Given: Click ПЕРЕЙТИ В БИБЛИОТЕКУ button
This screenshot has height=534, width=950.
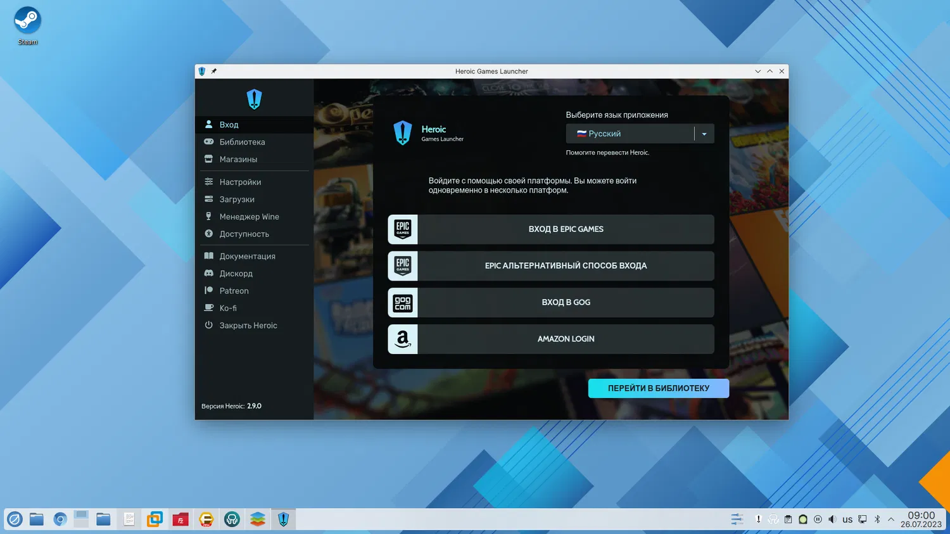Looking at the screenshot, I should [659, 388].
